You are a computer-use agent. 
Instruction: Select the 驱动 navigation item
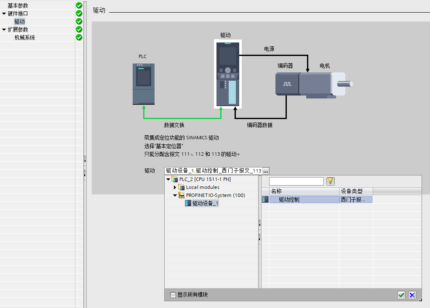click(x=19, y=21)
